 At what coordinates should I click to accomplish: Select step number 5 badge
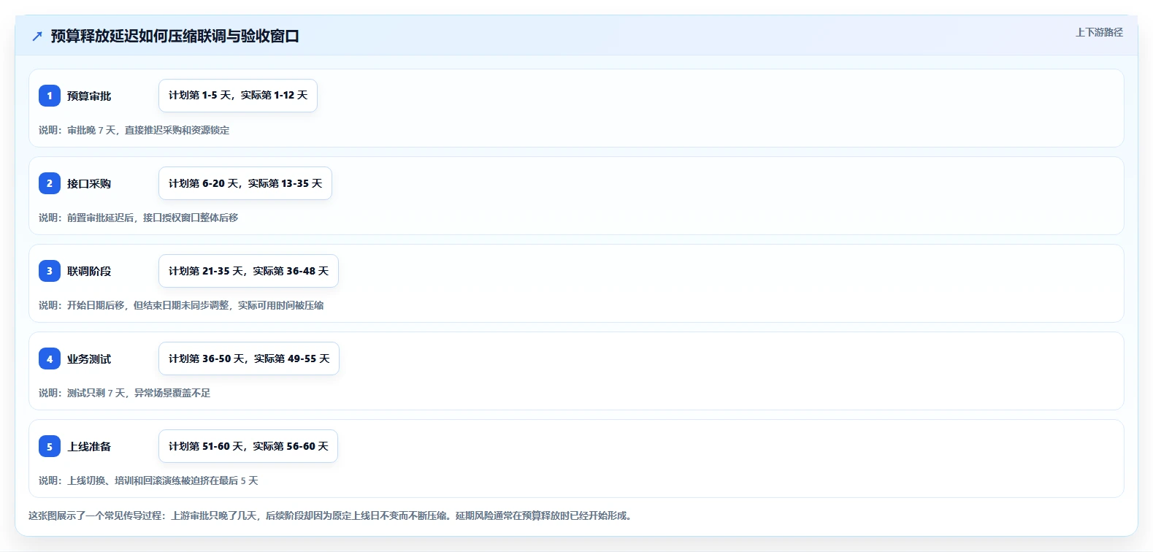pyautogui.click(x=50, y=446)
